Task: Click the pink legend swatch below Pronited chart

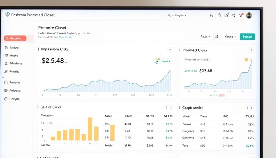Action: coord(222,95)
